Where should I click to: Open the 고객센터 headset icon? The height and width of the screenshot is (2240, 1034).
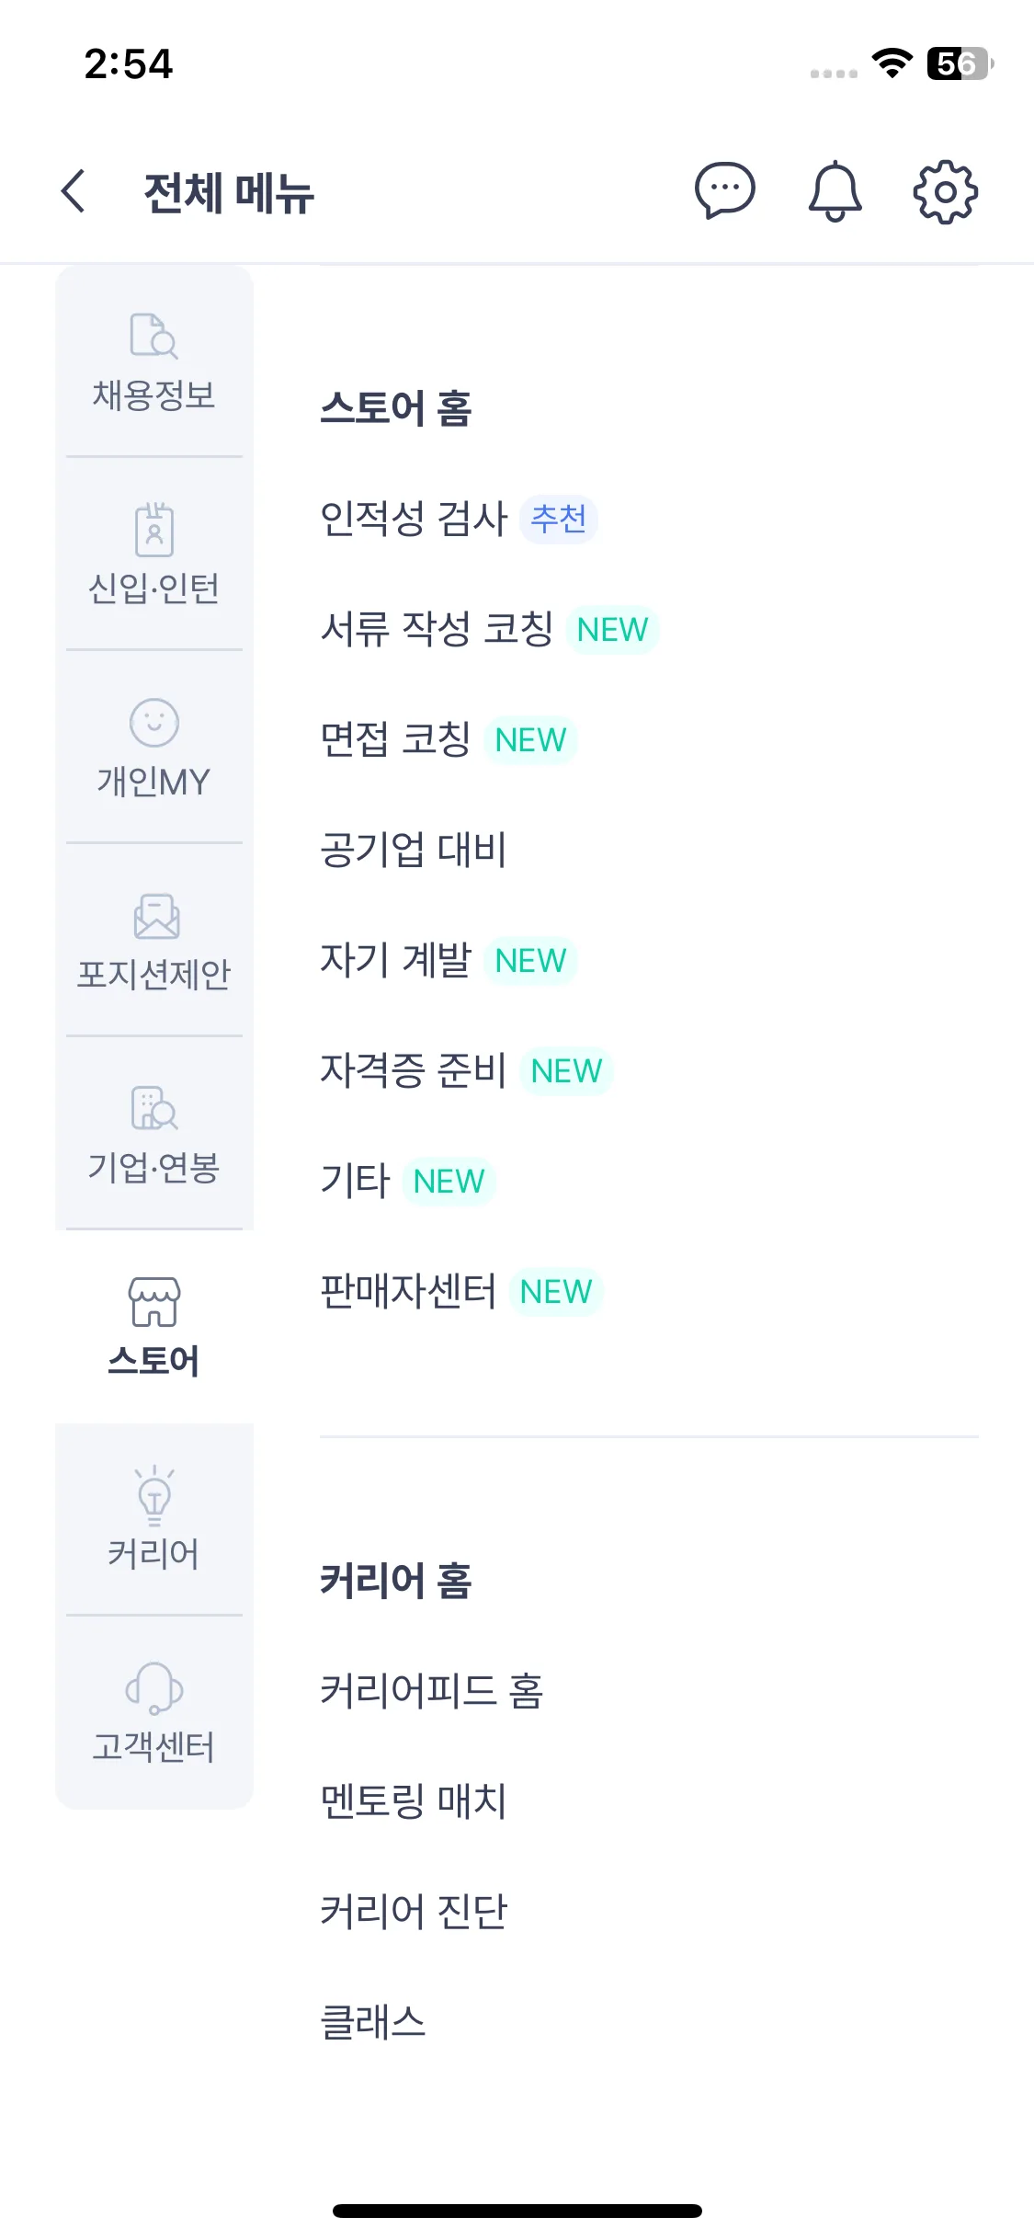tap(153, 1688)
